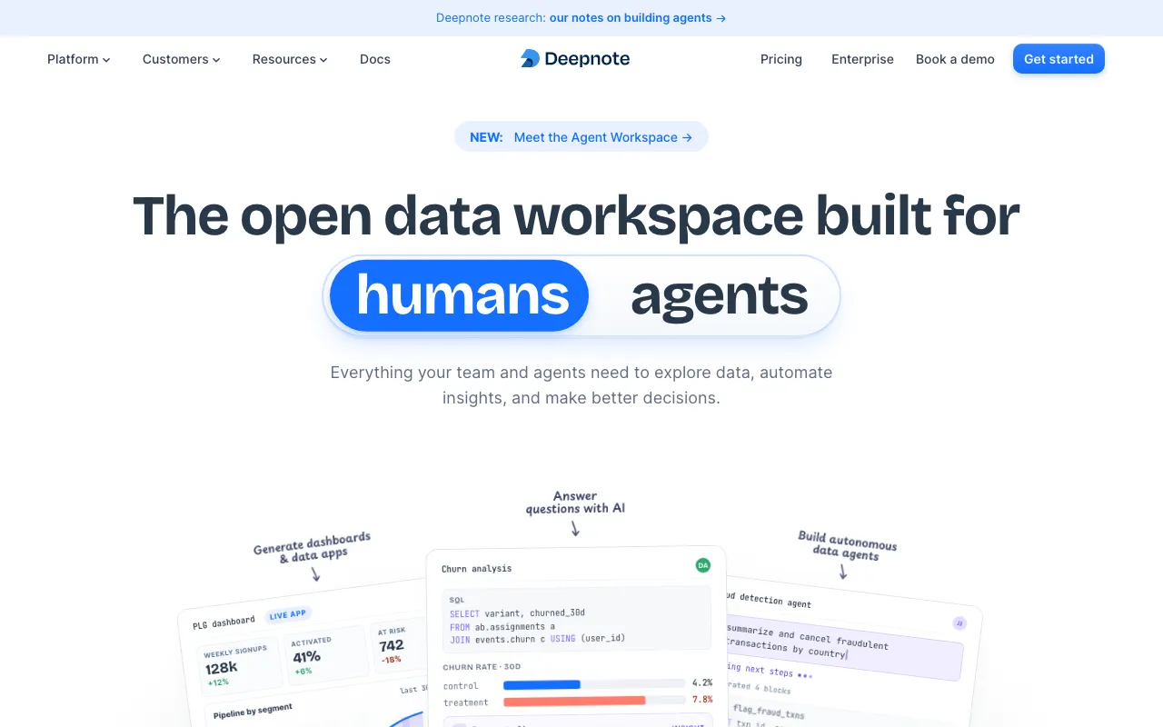Viewport: 1163px width, 727px height.
Task: Open the Pricing page
Action: click(x=781, y=59)
